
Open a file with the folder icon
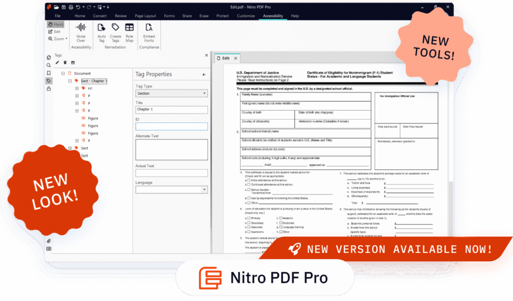click(x=56, y=7)
